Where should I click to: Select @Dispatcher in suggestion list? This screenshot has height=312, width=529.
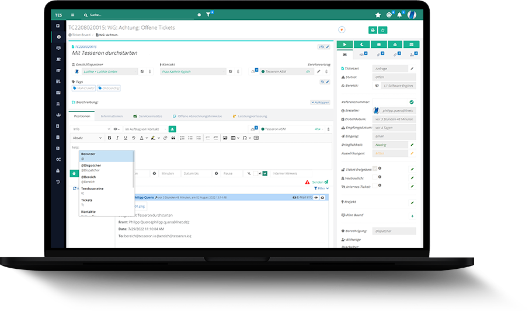click(107, 168)
